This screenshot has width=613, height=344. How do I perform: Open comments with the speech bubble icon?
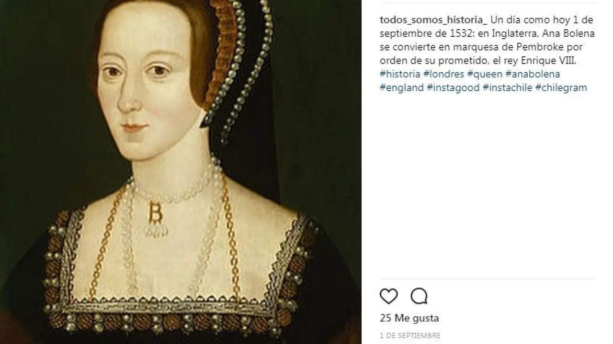[419, 296]
